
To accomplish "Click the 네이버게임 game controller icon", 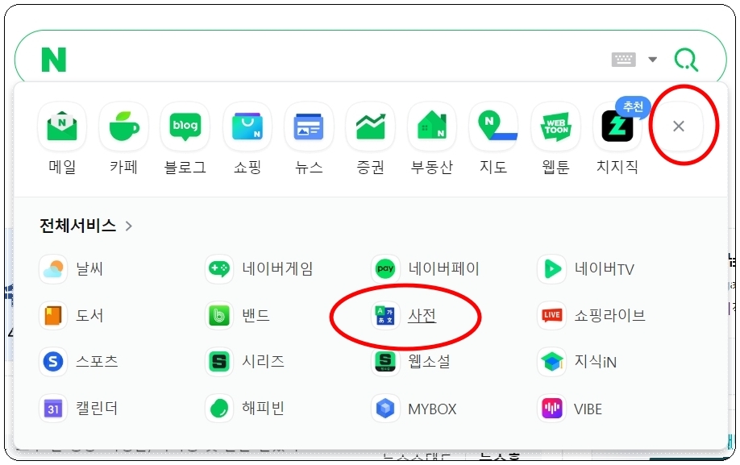I will click(x=219, y=269).
